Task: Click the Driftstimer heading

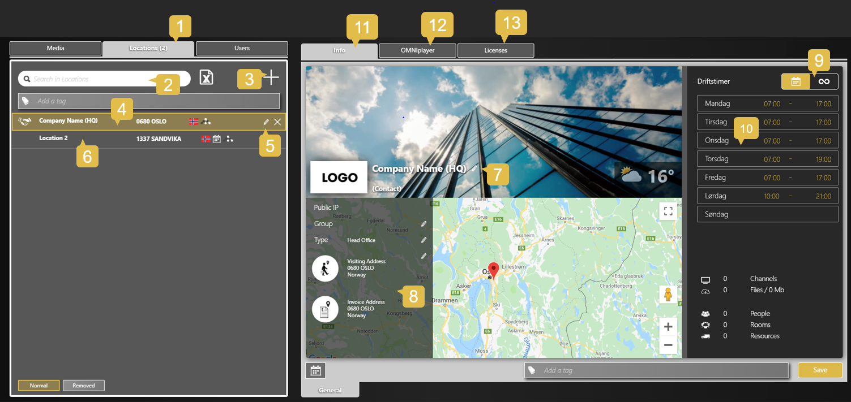Action: click(x=713, y=81)
